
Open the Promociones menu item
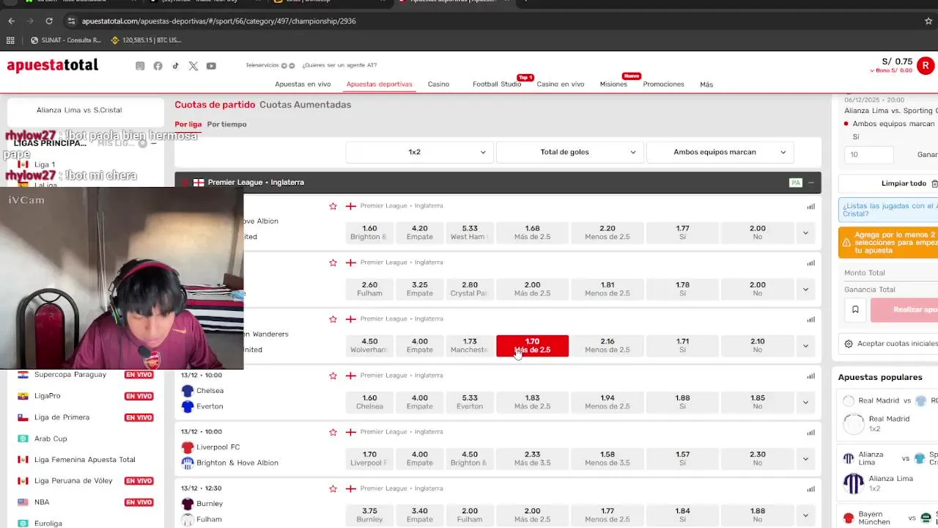[x=663, y=84]
